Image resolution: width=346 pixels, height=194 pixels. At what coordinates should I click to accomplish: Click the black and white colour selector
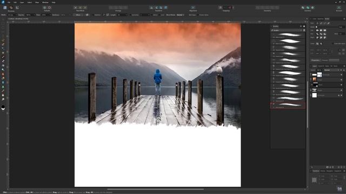pyautogui.click(x=3, y=108)
